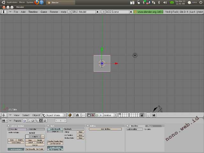204x153 pixels.
Task: Toggle the translate manipulator triangle
Action: [93, 115]
